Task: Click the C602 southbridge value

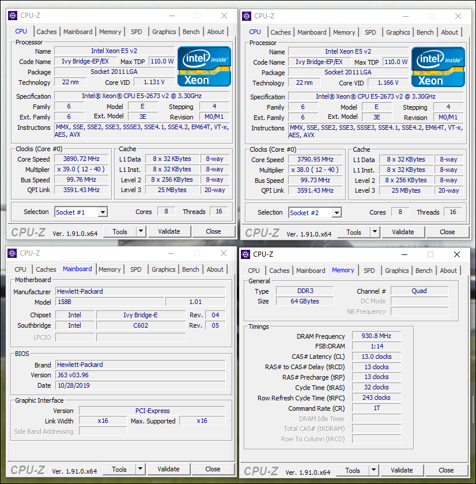Action: click(141, 325)
